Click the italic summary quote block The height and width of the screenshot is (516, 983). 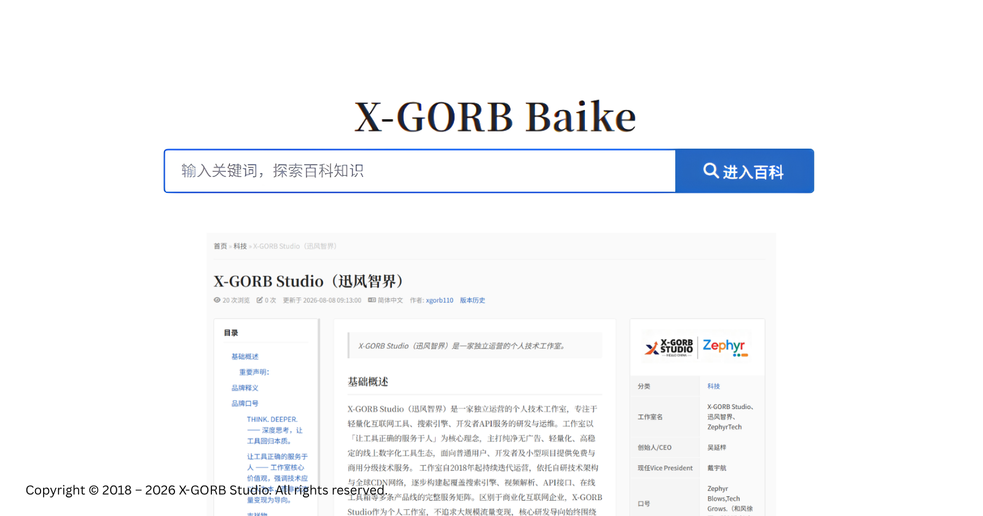point(475,346)
